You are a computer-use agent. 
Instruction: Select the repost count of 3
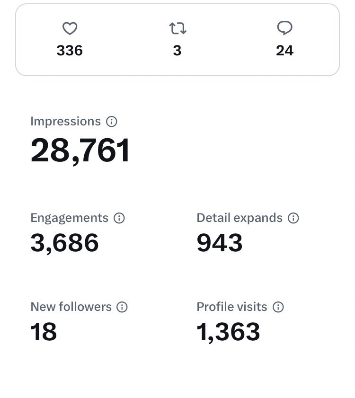click(x=177, y=50)
